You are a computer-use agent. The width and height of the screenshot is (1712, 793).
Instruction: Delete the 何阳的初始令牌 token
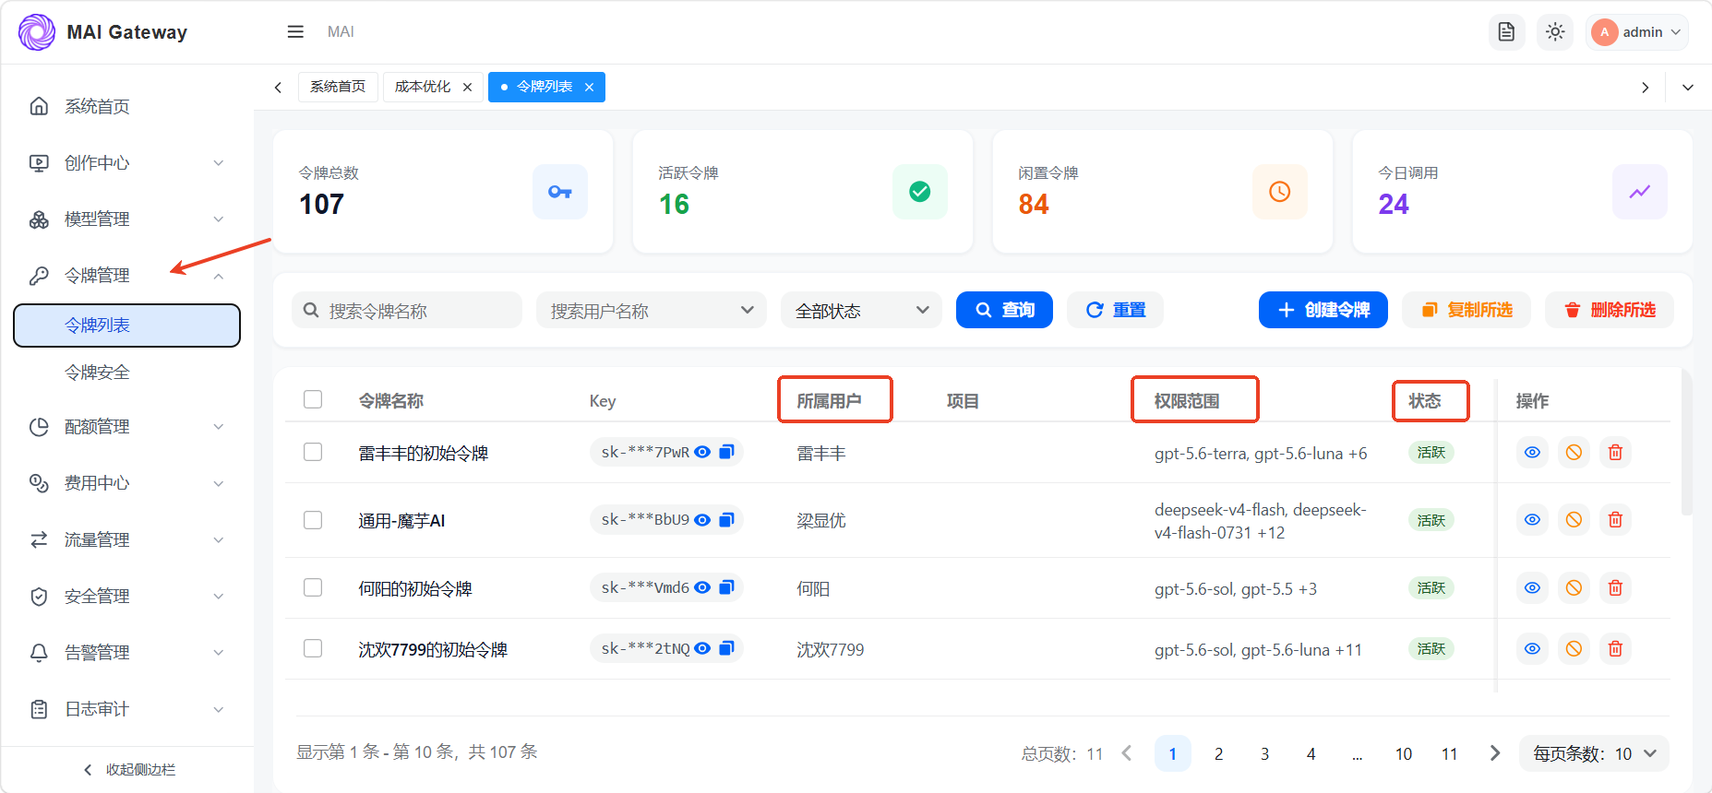pos(1615,588)
